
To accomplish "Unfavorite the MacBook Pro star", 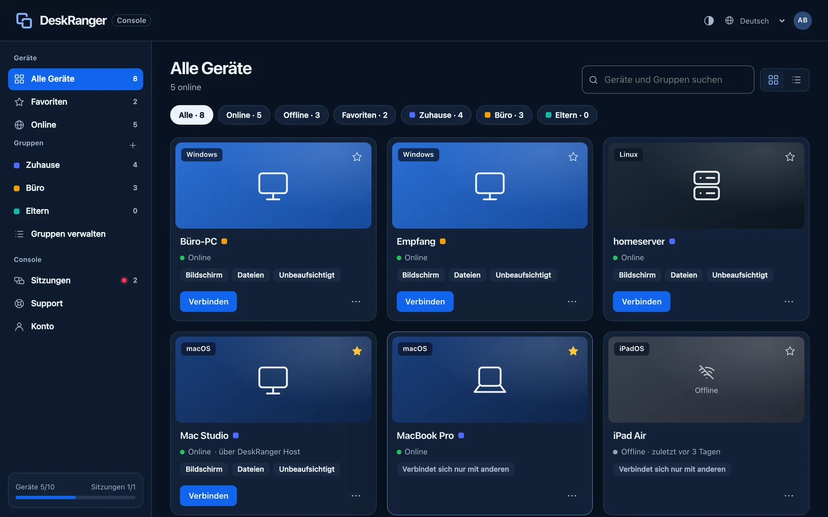I will pos(573,351).
